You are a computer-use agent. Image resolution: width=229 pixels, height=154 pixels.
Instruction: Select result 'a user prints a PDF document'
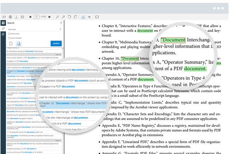pos(21,98)
